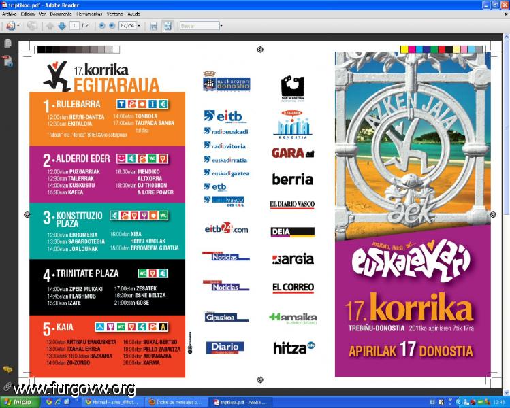Zoom out with the minus button
Viewport: 510px width, 408px height.
tap(102, 26)
